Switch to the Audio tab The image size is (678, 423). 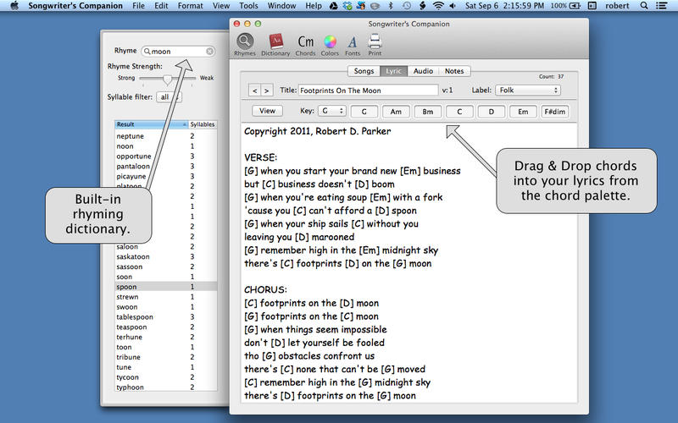pos(424,71)
